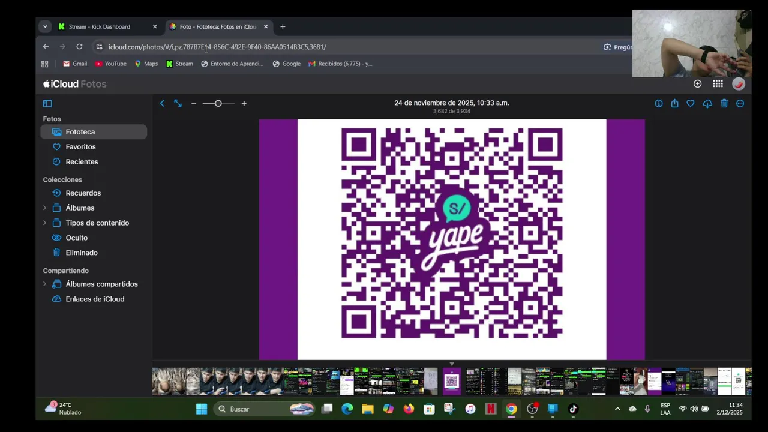The height and width of the screenshot is (432, 768).
Task: Expand Tipos de contenido chevron
Action: 44,223
